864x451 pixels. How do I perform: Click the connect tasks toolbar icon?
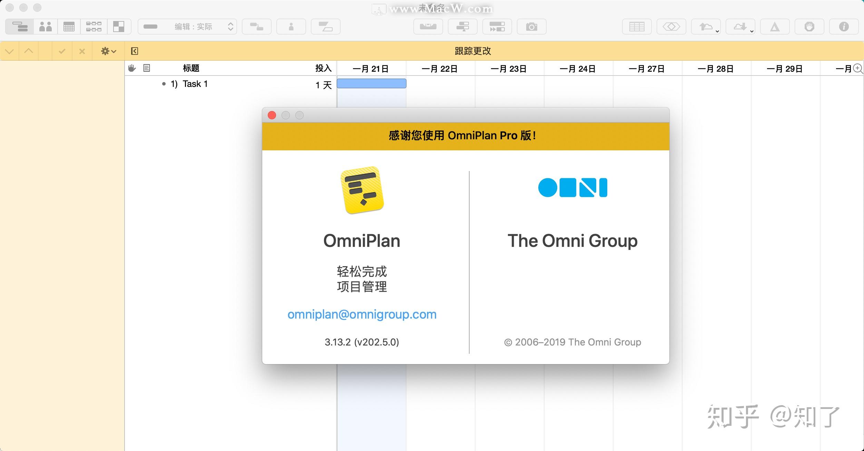point(257,26)
